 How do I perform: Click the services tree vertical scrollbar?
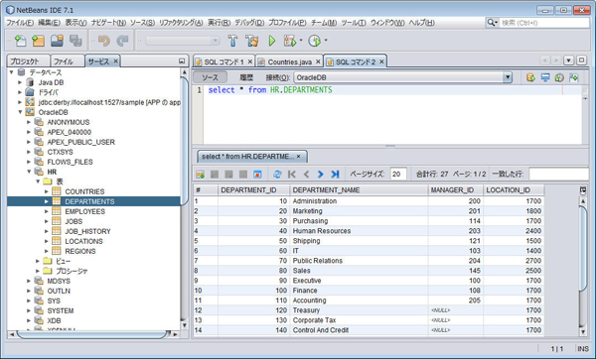[x=185, y=141]
